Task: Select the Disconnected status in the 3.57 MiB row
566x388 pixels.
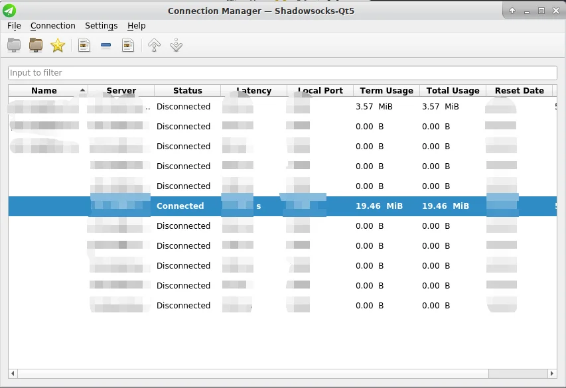Action: 183,107
